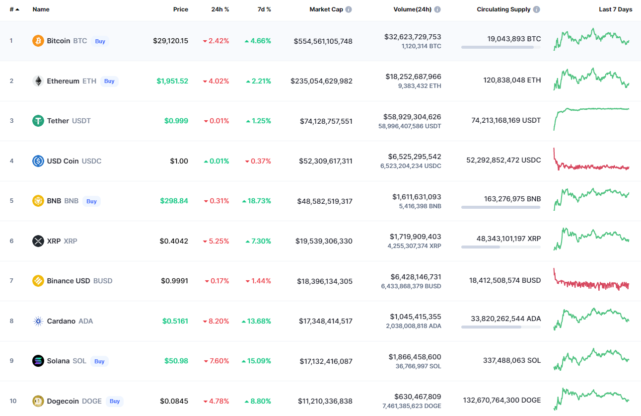Viewport: 641px width, 416px height.
Task: Click the Ethereum diamond logo icon
Action: click(x=38, y=81)
